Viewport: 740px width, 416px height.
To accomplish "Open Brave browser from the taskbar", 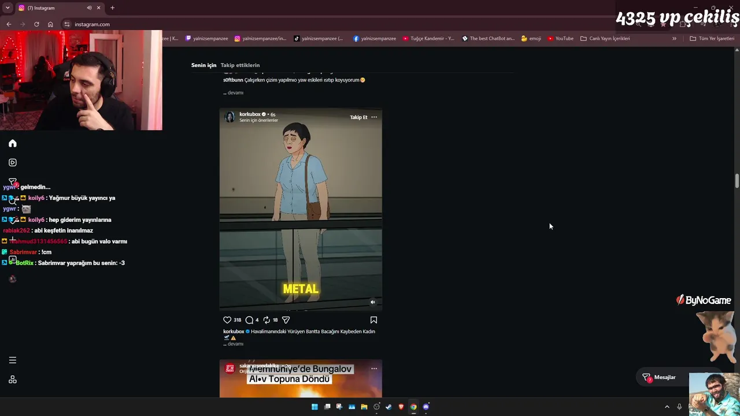I will click(x=401, y=407).
